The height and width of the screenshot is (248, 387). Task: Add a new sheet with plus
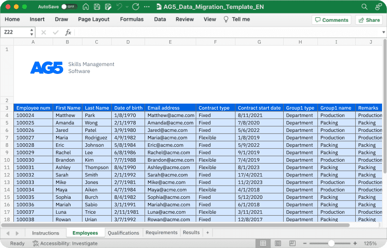tap(208, 233)
